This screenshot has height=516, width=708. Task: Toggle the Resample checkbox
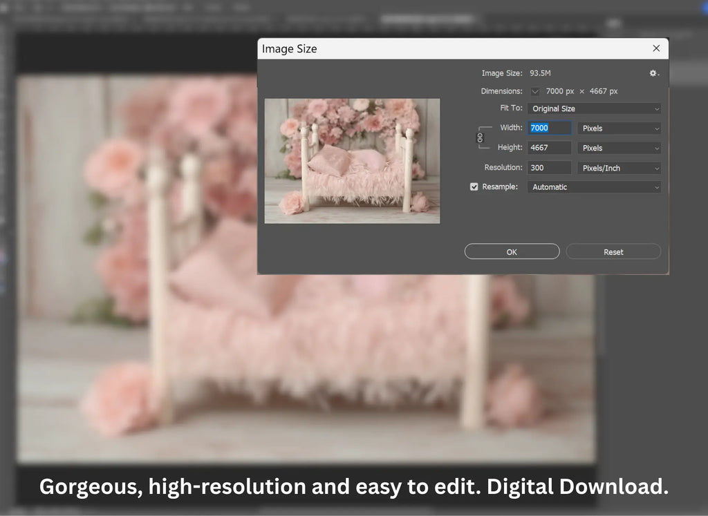[474, 187]
